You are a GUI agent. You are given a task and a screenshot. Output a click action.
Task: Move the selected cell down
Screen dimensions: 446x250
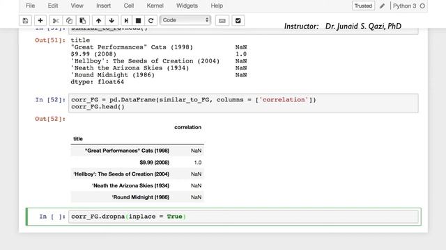(111, 20)
